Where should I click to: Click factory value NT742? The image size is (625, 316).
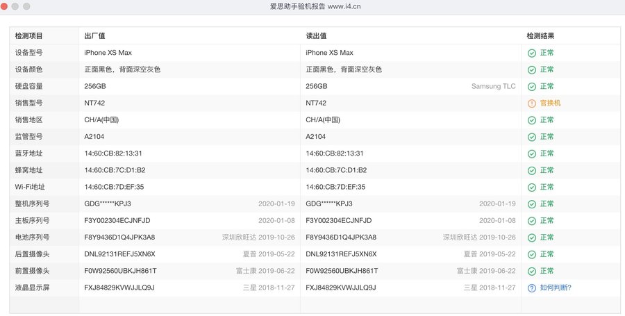click(x=94, y=103)
